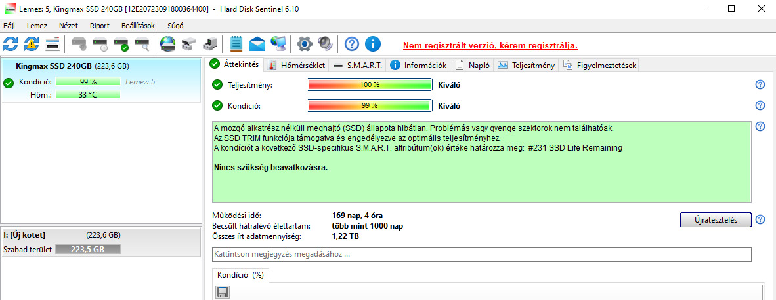Select the Kondíció (%) chart tab
This screenshot has height=300, width=776.
click(240, 275)
